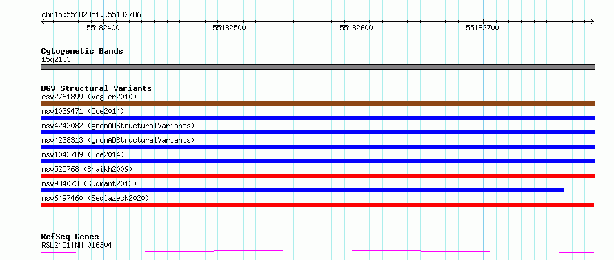Click the blue nsv1039471 variant bar
Image resolution: width=614 pixels, height=260 pixels.
pos(317,118)
